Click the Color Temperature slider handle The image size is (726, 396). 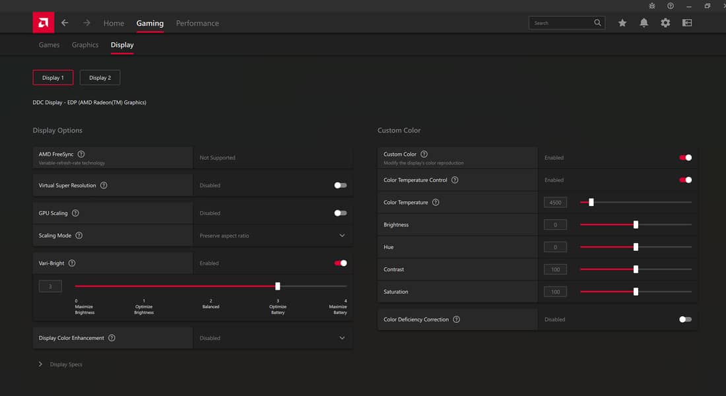pyautogui.click(x=591, y=203)
